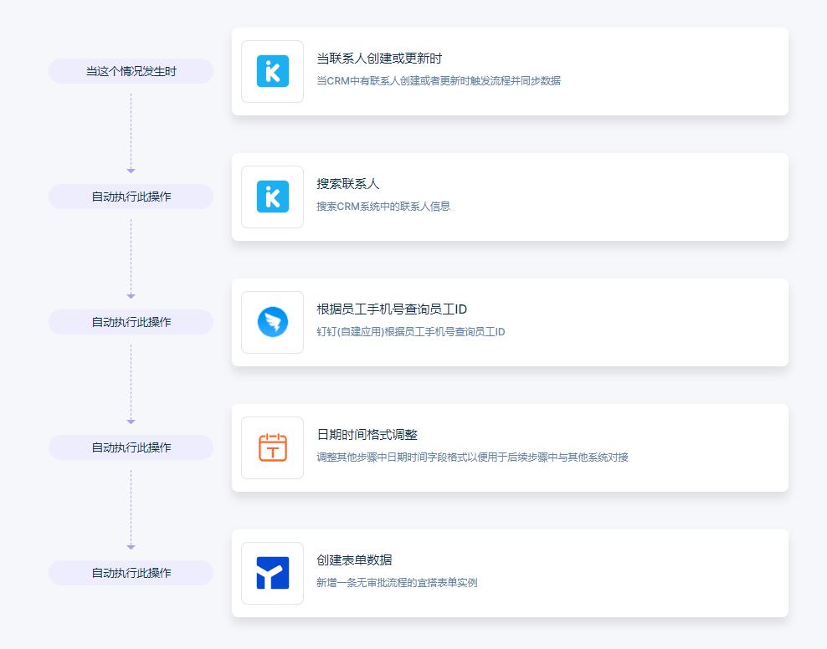Click the 当这个情况发生时 label pill

130,71
